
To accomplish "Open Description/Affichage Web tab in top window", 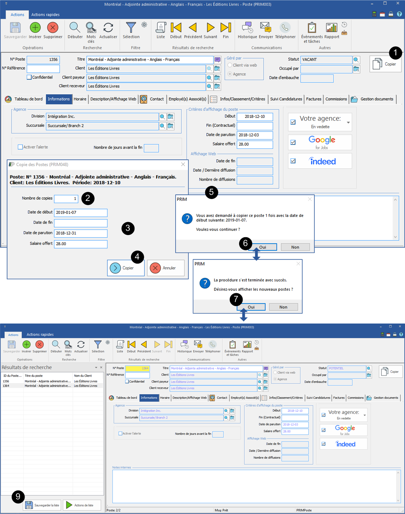I will pyautogui.click(x=113, y=99).
